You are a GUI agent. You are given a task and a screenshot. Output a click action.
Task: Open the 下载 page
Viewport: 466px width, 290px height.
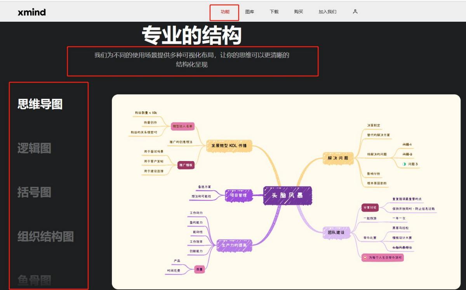tap(274, 12)
